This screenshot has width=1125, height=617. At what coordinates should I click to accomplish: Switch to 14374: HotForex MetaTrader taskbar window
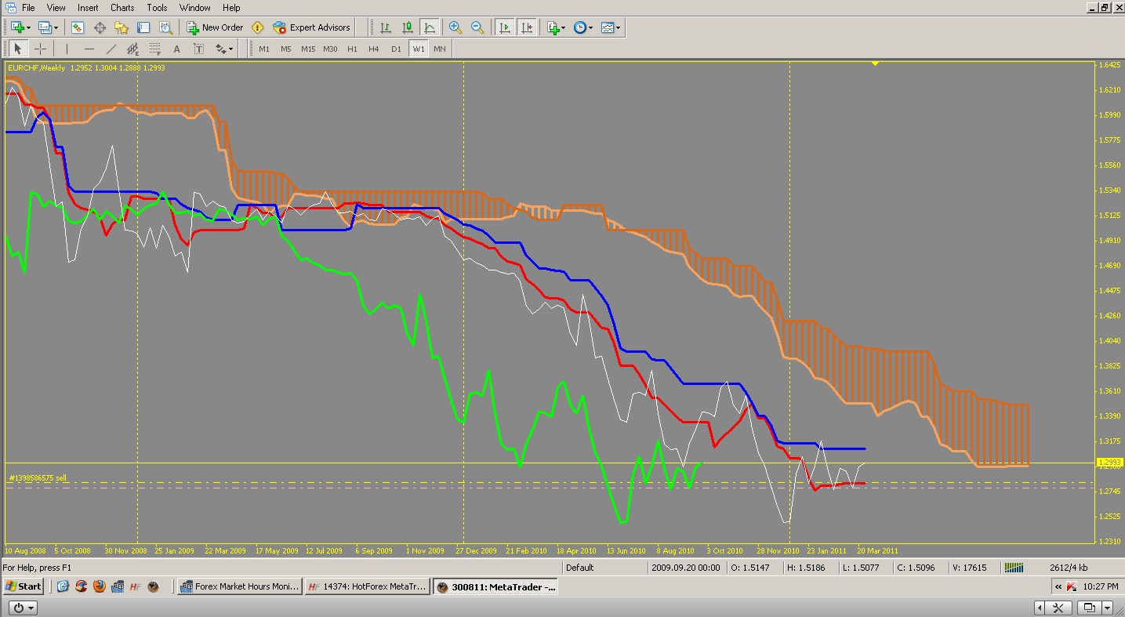pos(368,586)
